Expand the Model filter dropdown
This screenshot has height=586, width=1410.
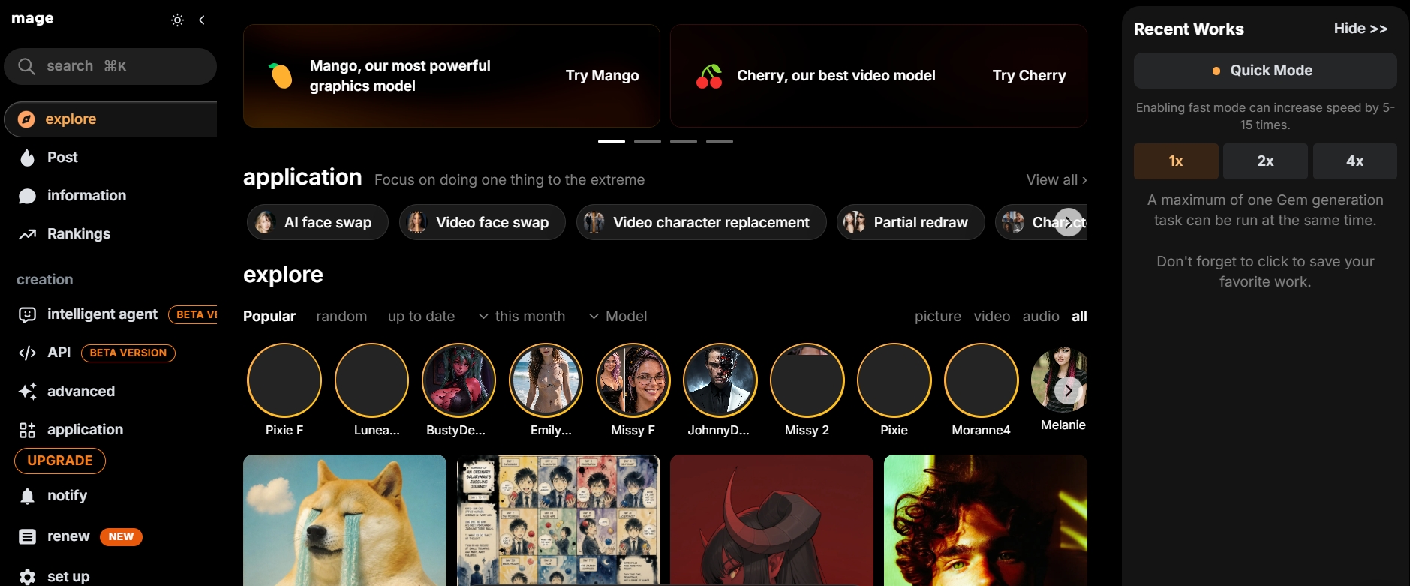(x=618, y=317)
